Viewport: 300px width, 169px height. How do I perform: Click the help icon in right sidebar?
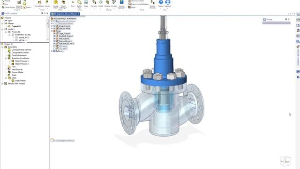298,77
